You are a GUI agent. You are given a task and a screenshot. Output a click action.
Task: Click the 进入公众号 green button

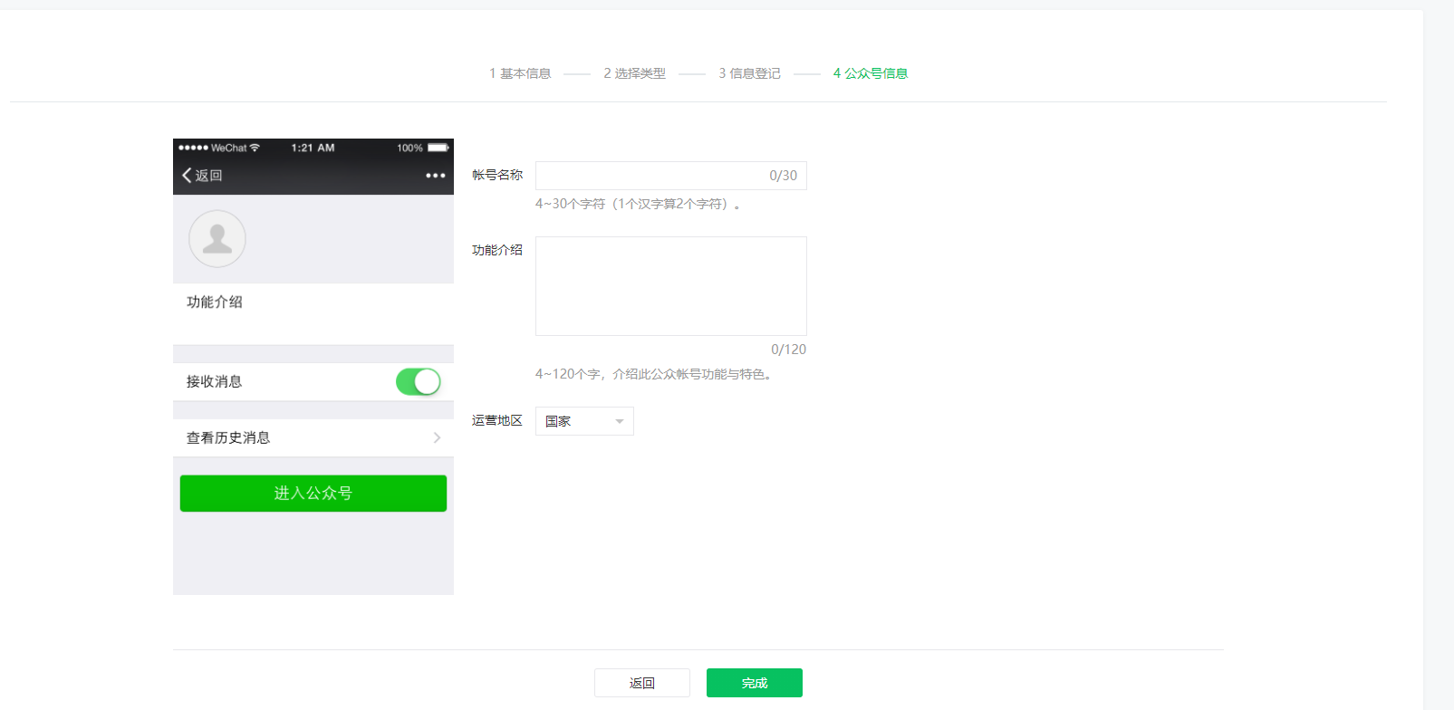pyautogui.click(x=313, y=494)
